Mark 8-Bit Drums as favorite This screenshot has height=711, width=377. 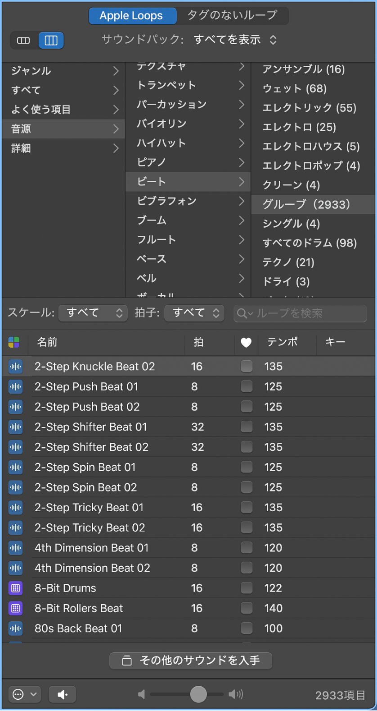point(247,588)
